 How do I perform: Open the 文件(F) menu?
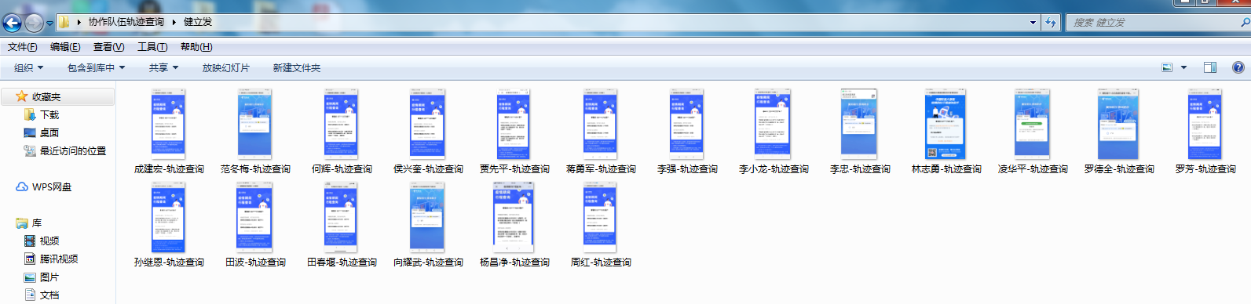(23, 47)
